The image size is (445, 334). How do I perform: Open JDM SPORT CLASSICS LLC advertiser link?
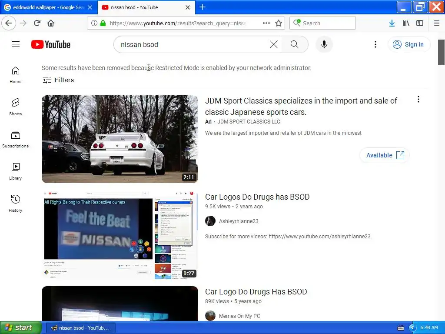pos(249,122)
